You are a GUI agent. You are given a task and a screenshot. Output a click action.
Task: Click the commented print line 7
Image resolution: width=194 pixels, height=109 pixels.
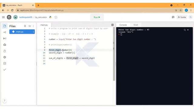[60, 45]
